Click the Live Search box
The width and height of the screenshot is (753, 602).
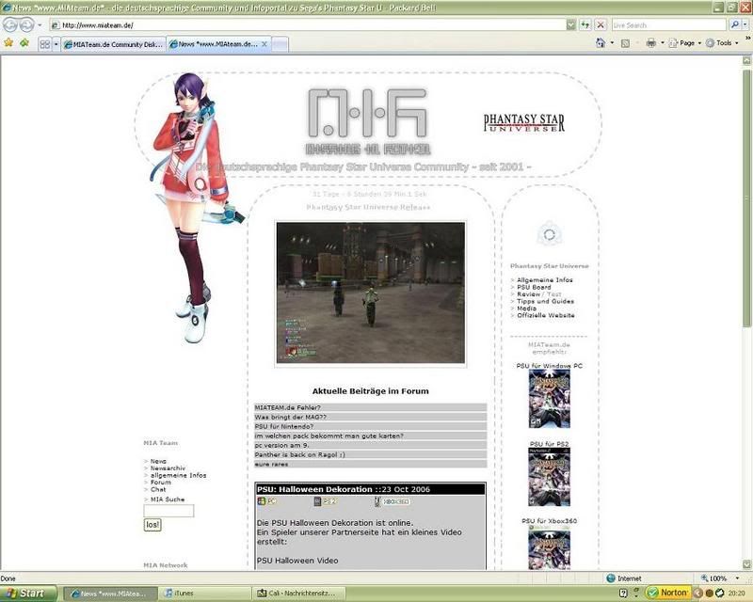click(x=668, y=25)
